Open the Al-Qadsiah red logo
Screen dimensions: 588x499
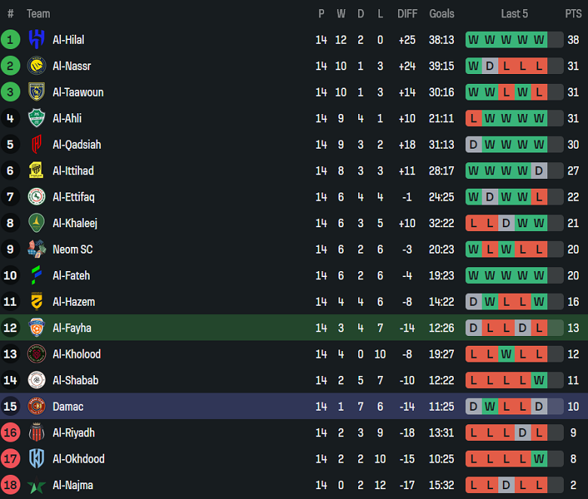(36, 145)
